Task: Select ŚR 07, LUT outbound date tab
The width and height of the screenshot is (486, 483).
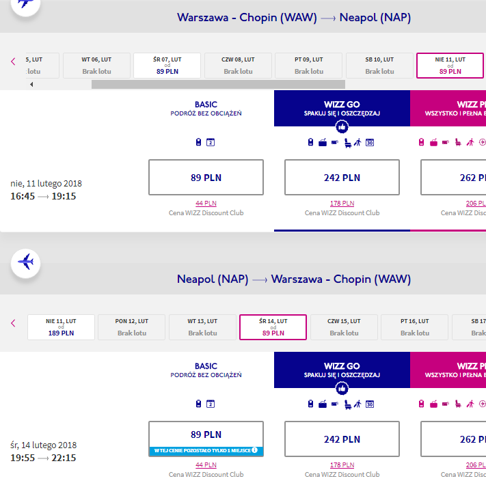Action: coord(167,66)
